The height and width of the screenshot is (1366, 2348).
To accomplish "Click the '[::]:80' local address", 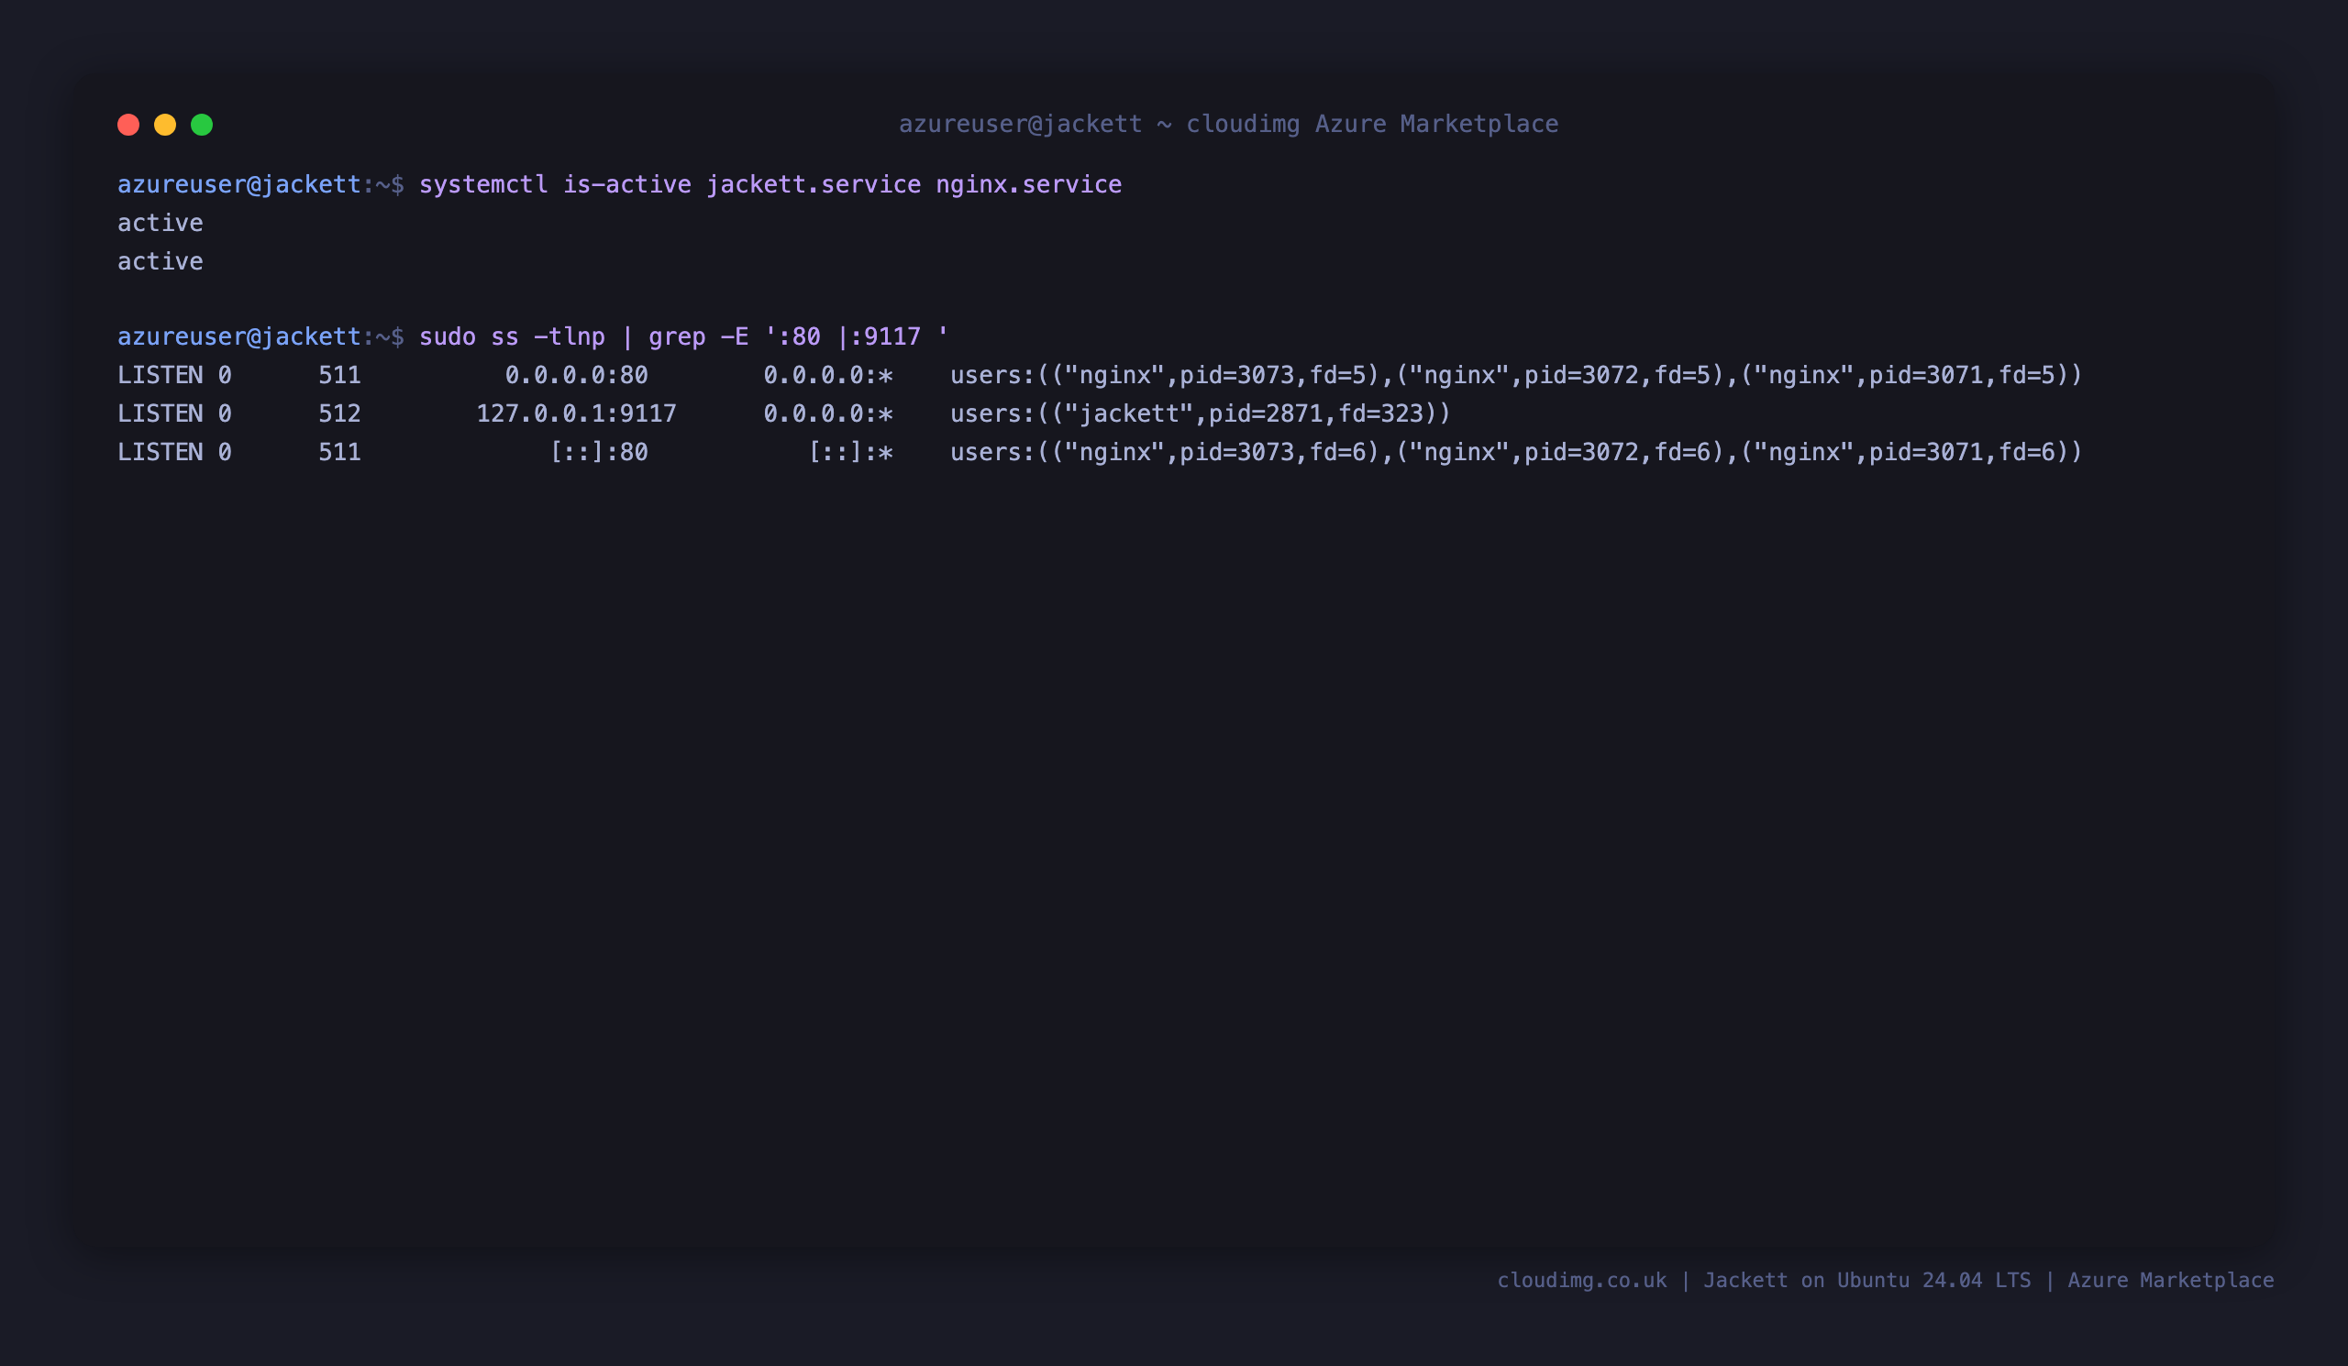I will click(x=599, y=452).
